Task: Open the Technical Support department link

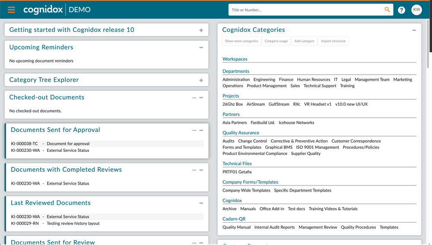Action: (320, 86)
